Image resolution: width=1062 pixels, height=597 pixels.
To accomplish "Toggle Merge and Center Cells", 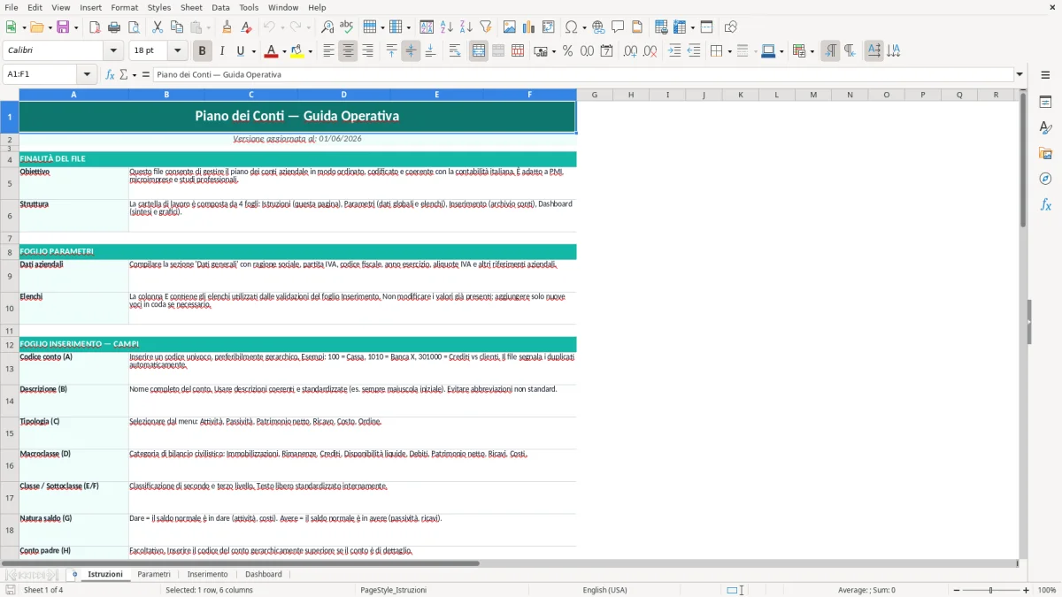I will (479, 51).
